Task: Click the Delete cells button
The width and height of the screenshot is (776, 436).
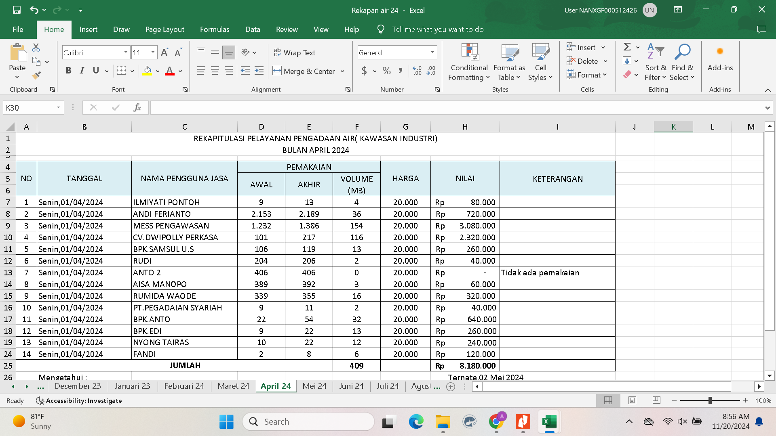Action: (587, 61)
